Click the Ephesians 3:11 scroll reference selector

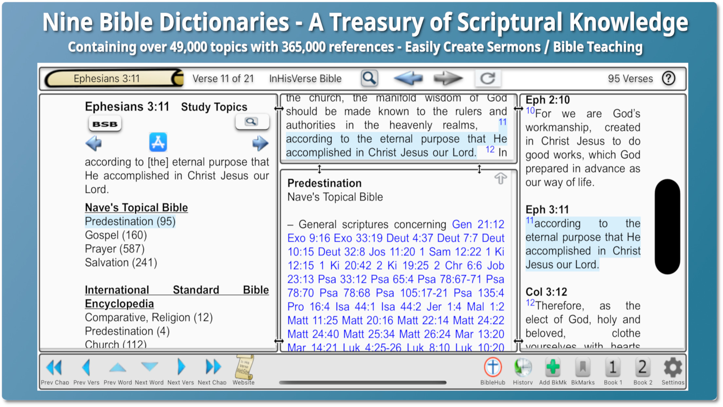[x=114, y=79]
